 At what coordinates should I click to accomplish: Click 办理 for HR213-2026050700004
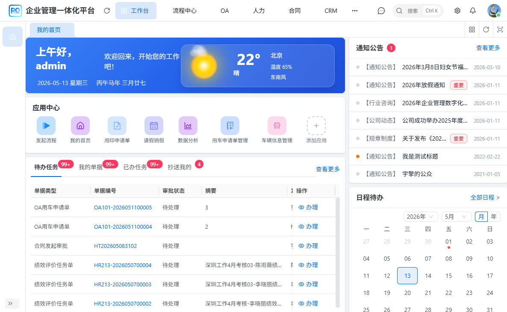tap(309, 265)
